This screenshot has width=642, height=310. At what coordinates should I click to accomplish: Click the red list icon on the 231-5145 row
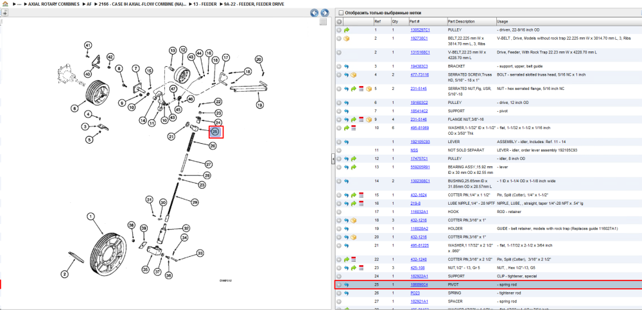pyautogui.click(x=361, y=89)
